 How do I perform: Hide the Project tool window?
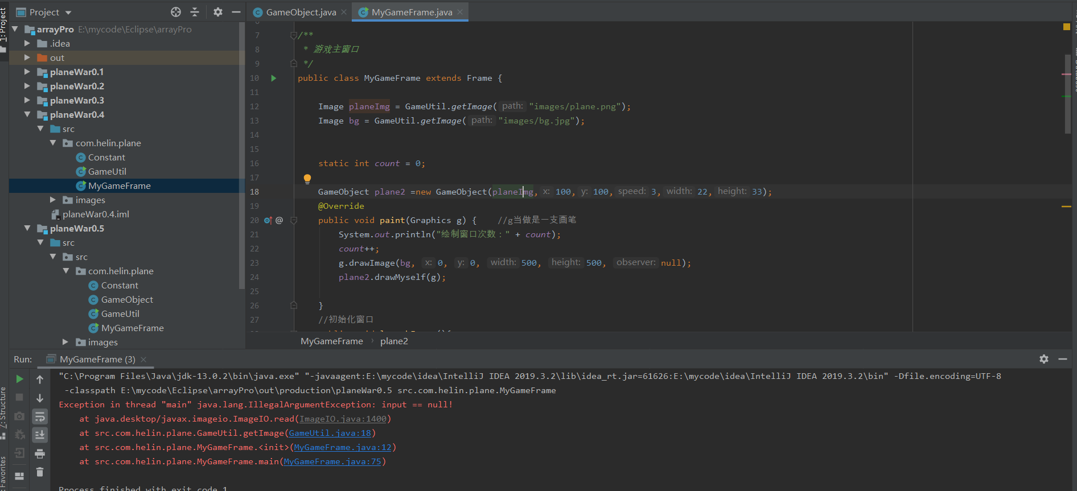(x=236, y=12)
